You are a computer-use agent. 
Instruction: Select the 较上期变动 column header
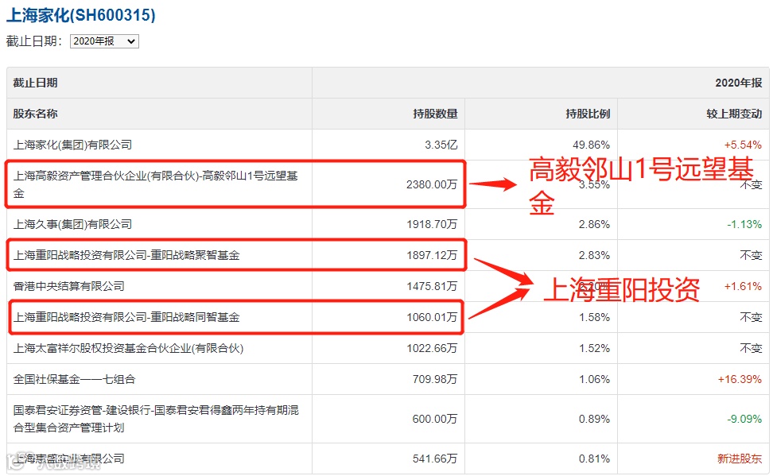734,114
